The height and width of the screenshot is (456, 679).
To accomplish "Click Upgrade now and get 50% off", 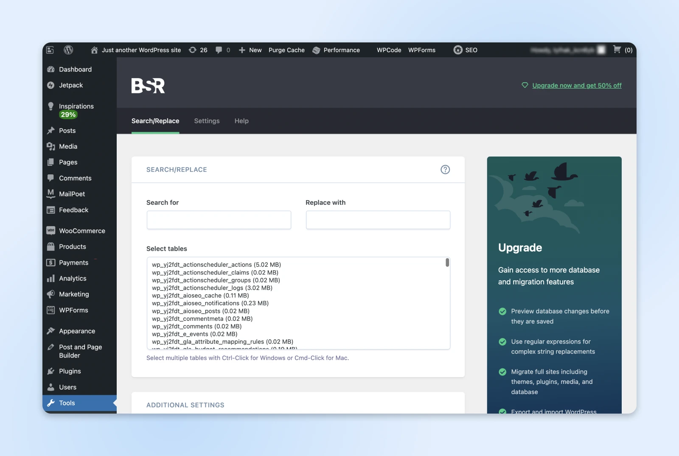I will pyautogui.click(x=577, y=85).
